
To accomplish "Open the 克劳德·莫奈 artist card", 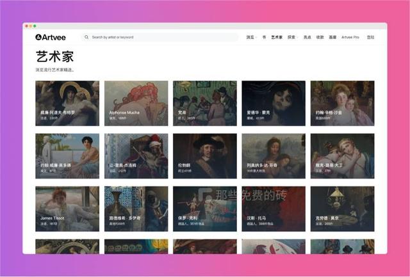I will 342,209.
